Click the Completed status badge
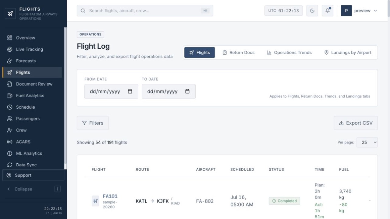 [284, 201]
